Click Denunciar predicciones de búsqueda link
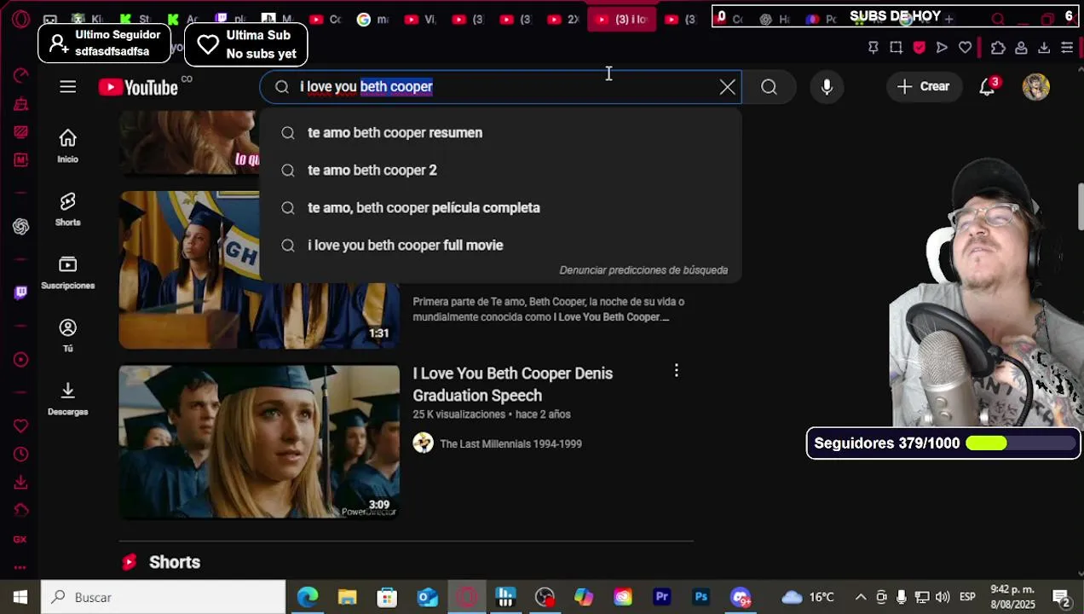1084x614 pixels. coord(643,270)
